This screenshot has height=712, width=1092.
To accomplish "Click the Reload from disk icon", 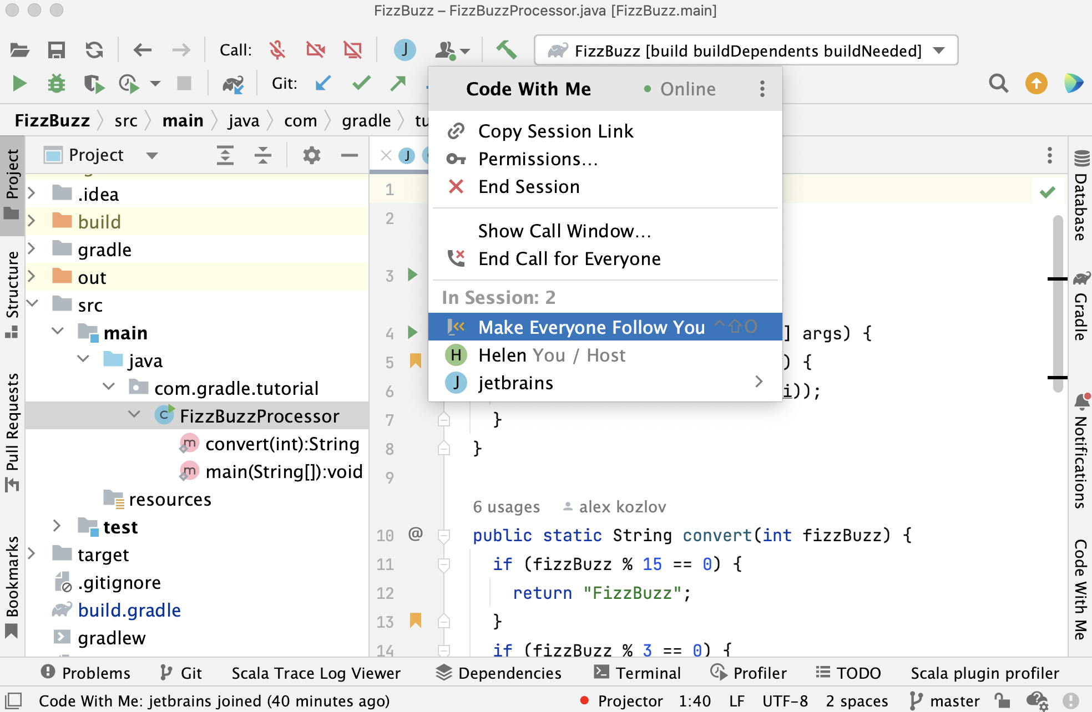I will point(94,50).
